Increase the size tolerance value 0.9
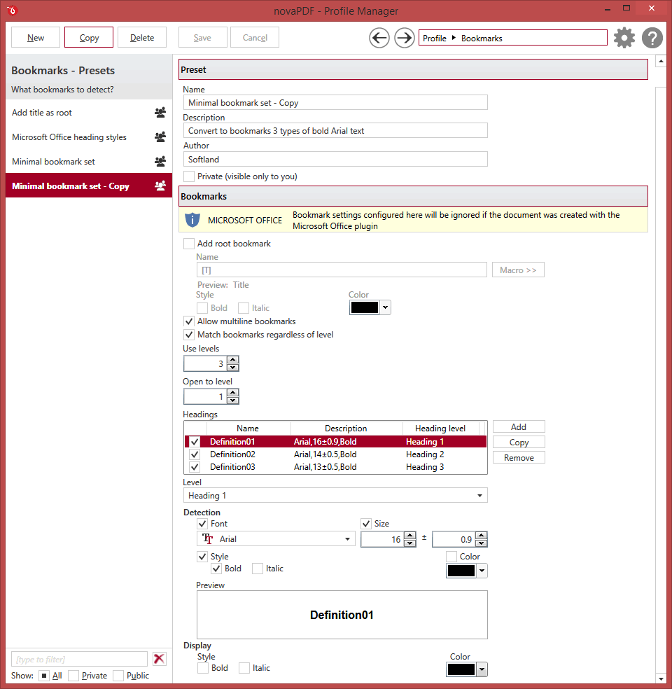 (482, 535)
